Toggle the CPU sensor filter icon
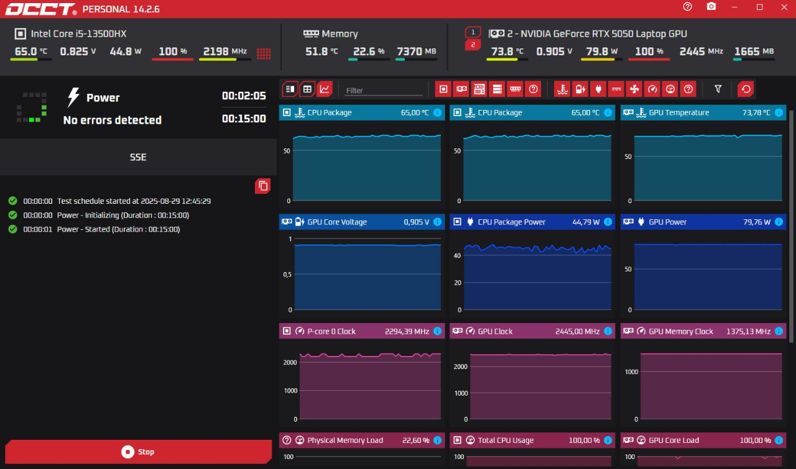 point(443,89)
